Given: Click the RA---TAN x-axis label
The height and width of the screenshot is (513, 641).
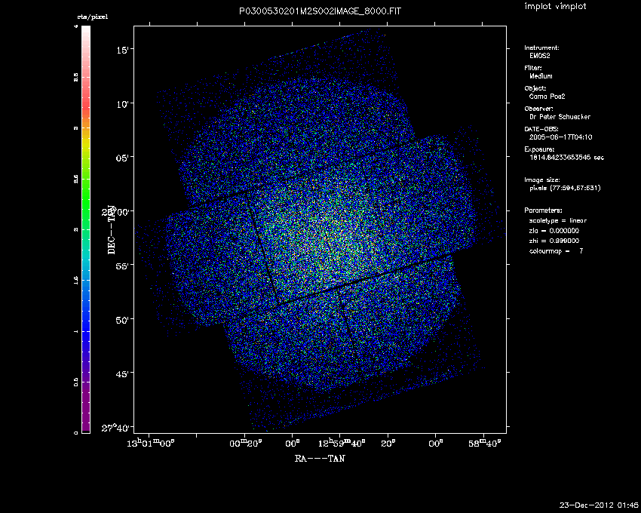Looking at the screenshot, I should (320, 458).
